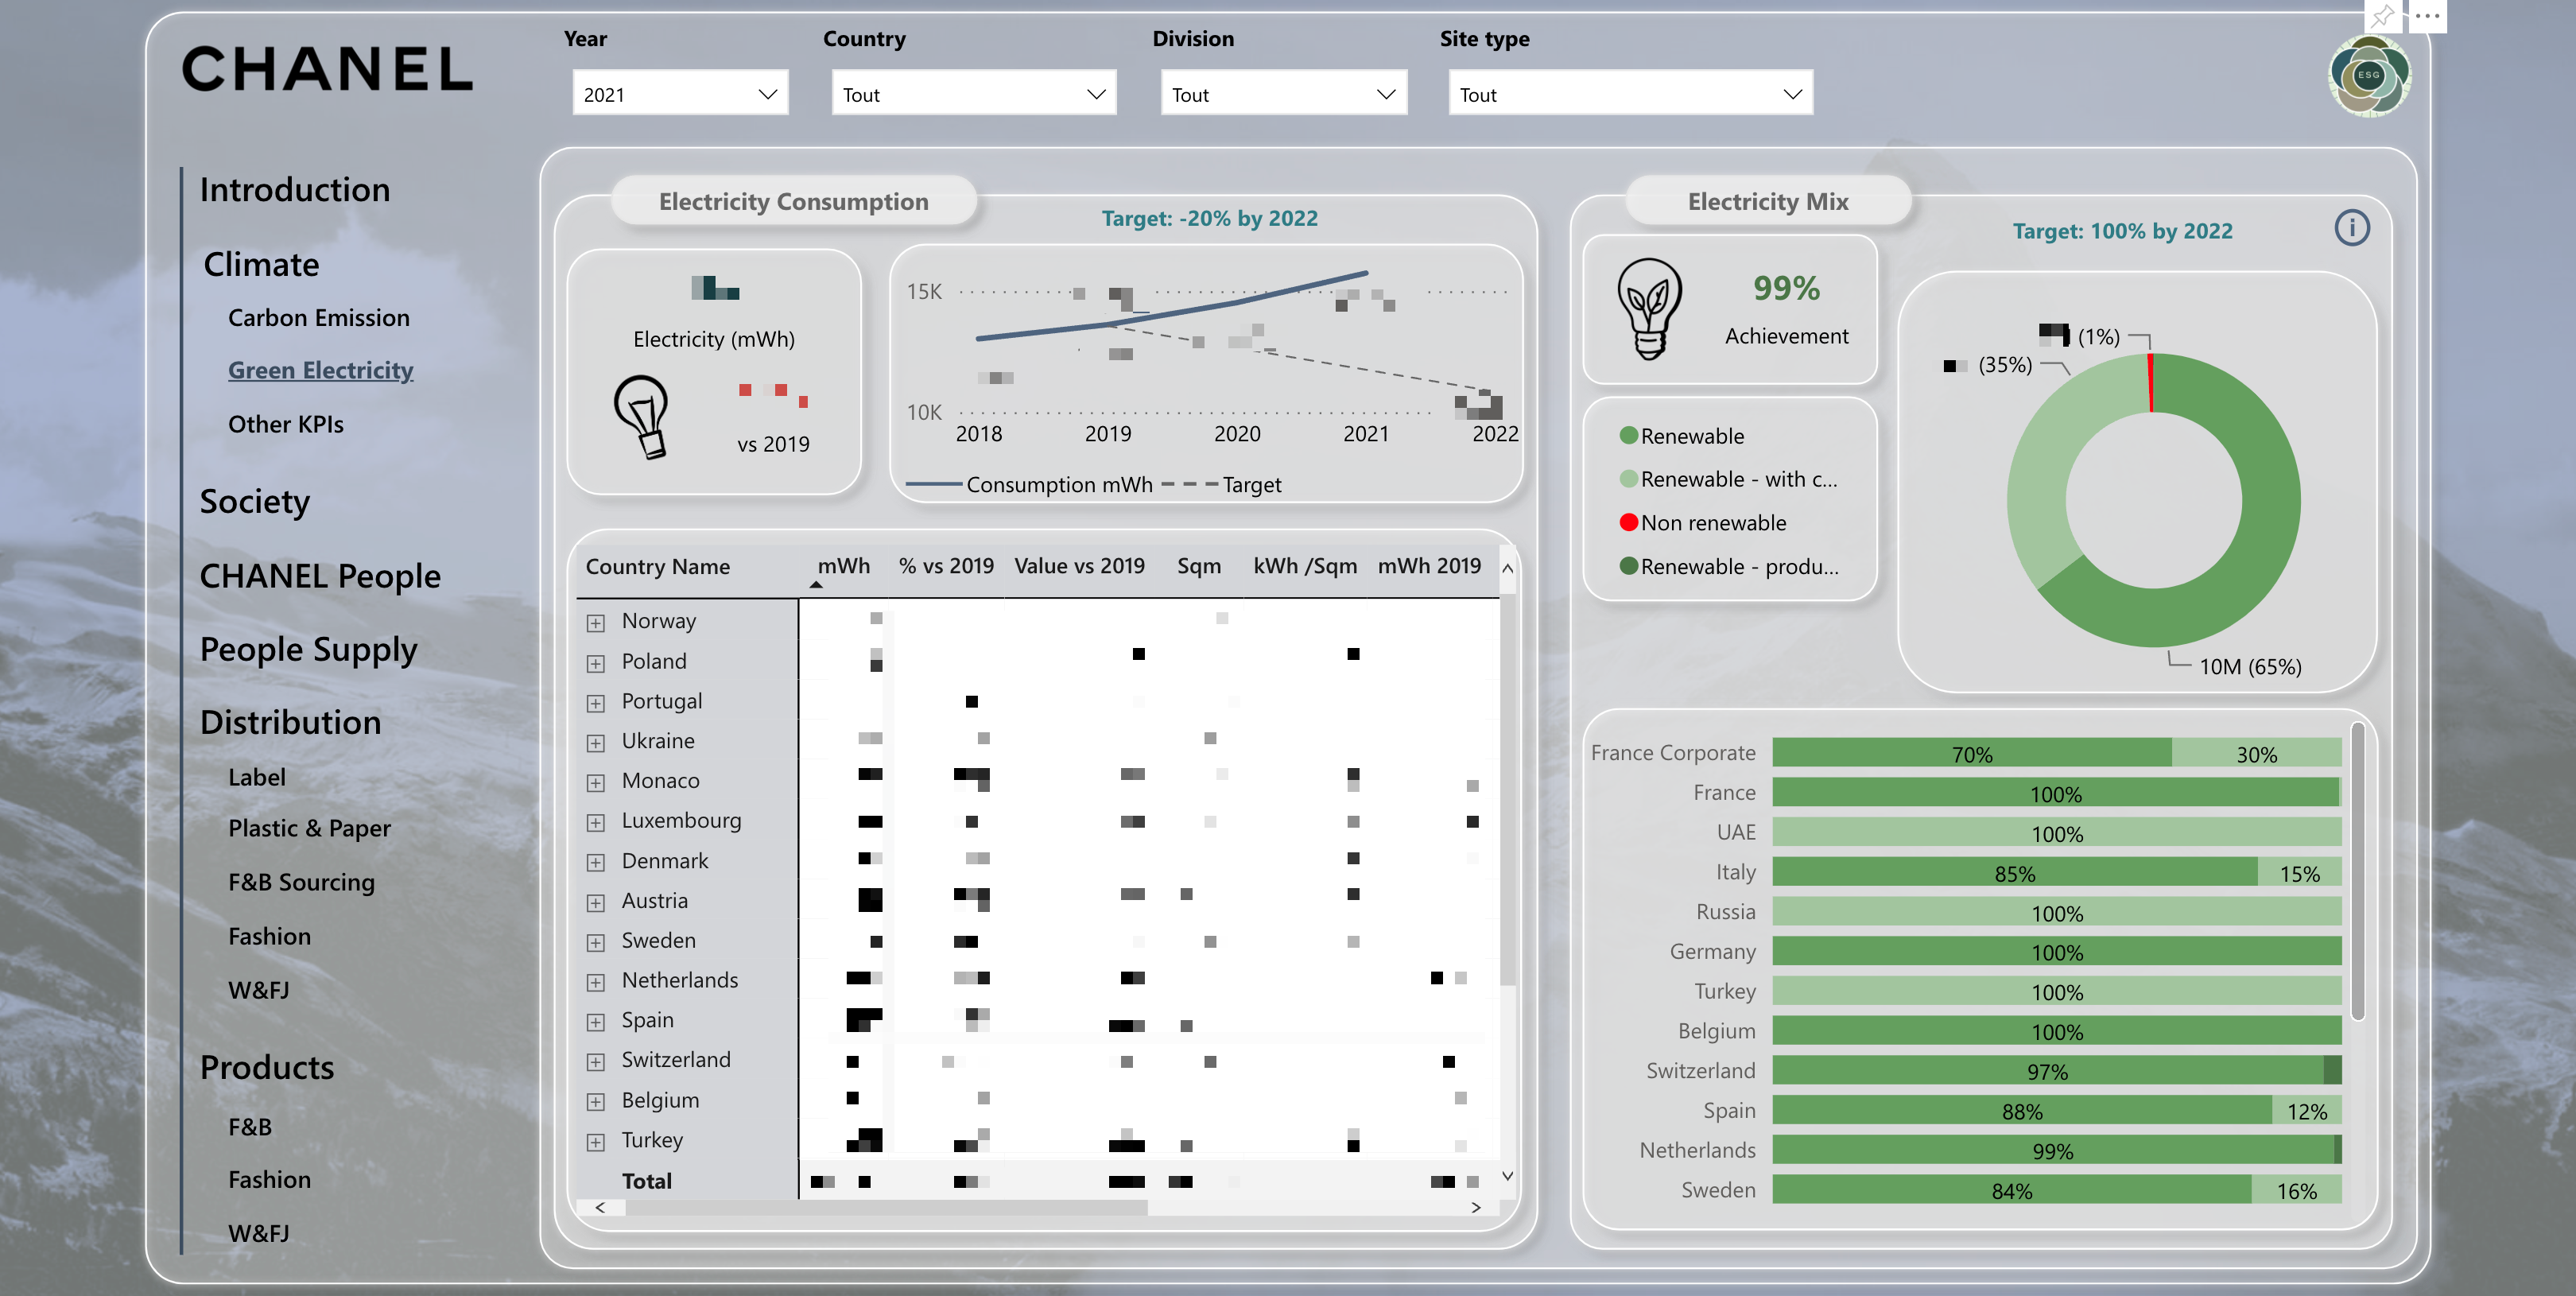Expand the Norway row in table
2576x1296 pixels.
[x=596, y=623]
